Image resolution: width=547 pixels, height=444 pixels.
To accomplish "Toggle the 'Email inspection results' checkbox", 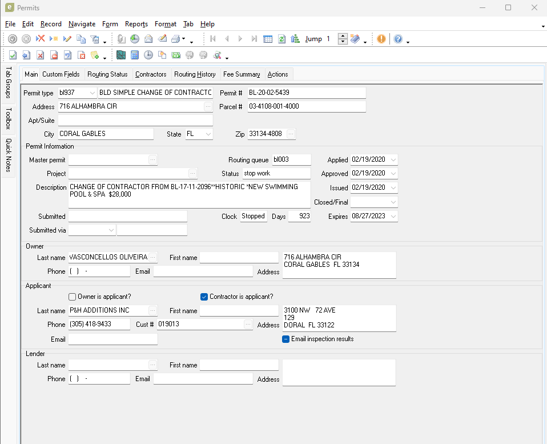I will point(286,339).
